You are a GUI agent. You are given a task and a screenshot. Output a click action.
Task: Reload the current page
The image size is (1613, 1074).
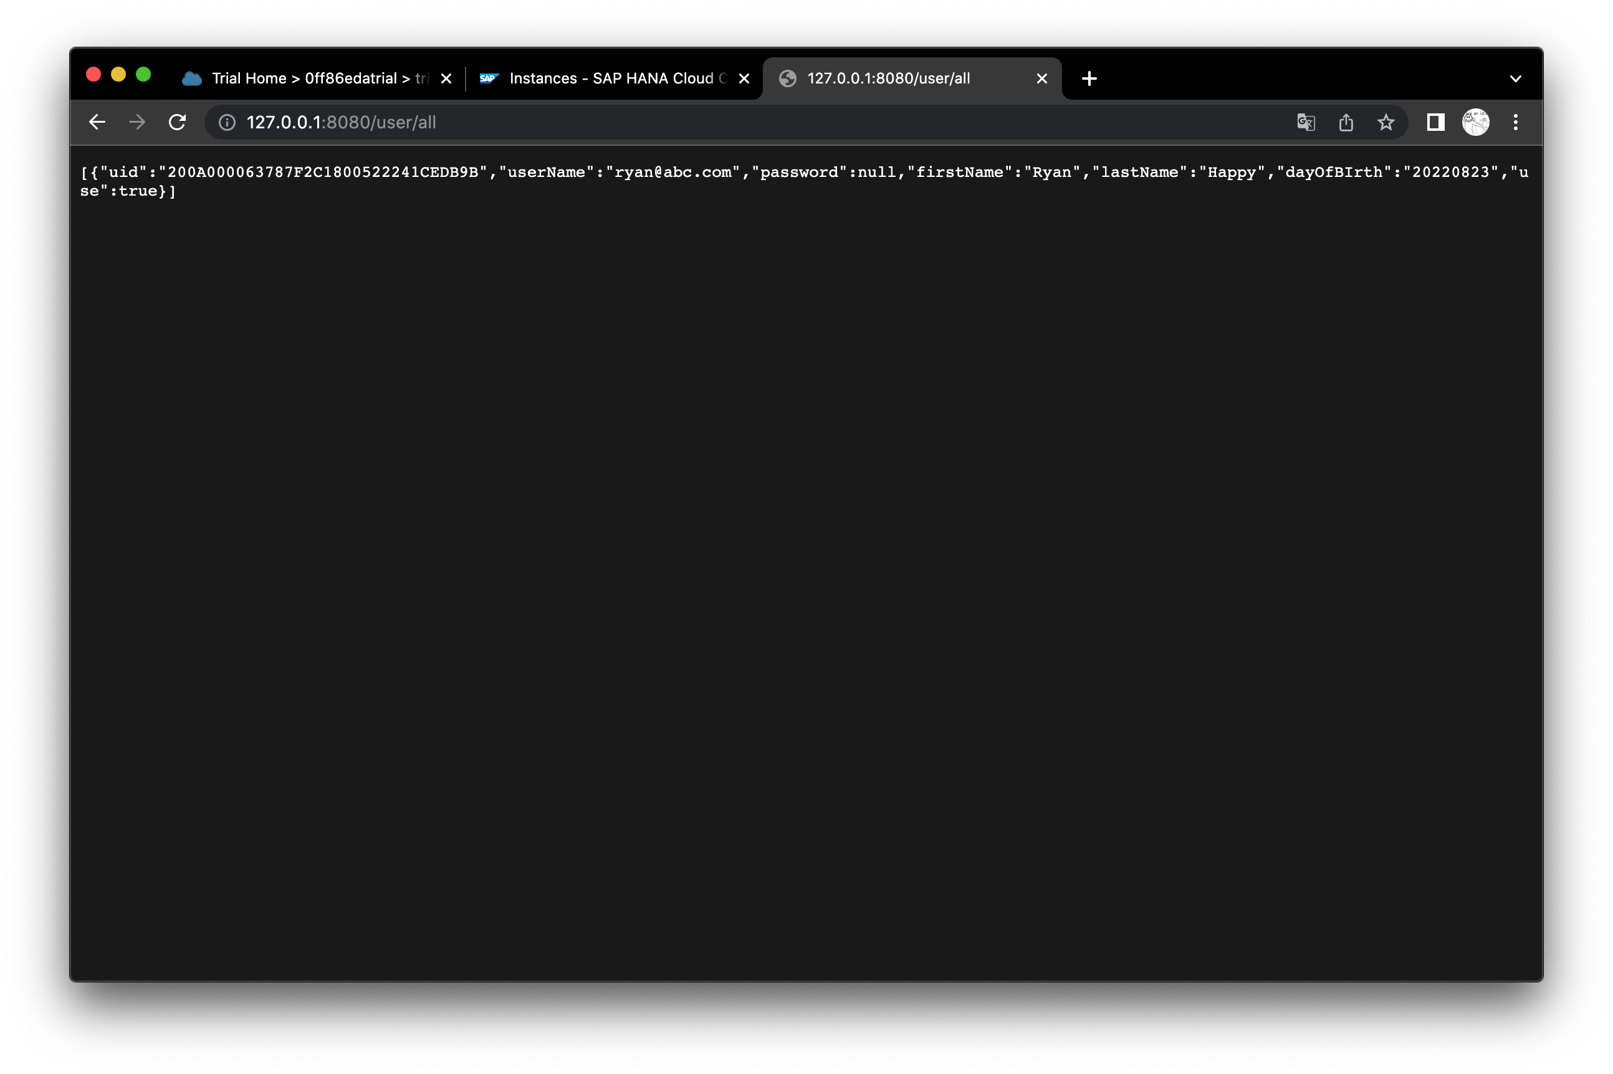point(178,122)
